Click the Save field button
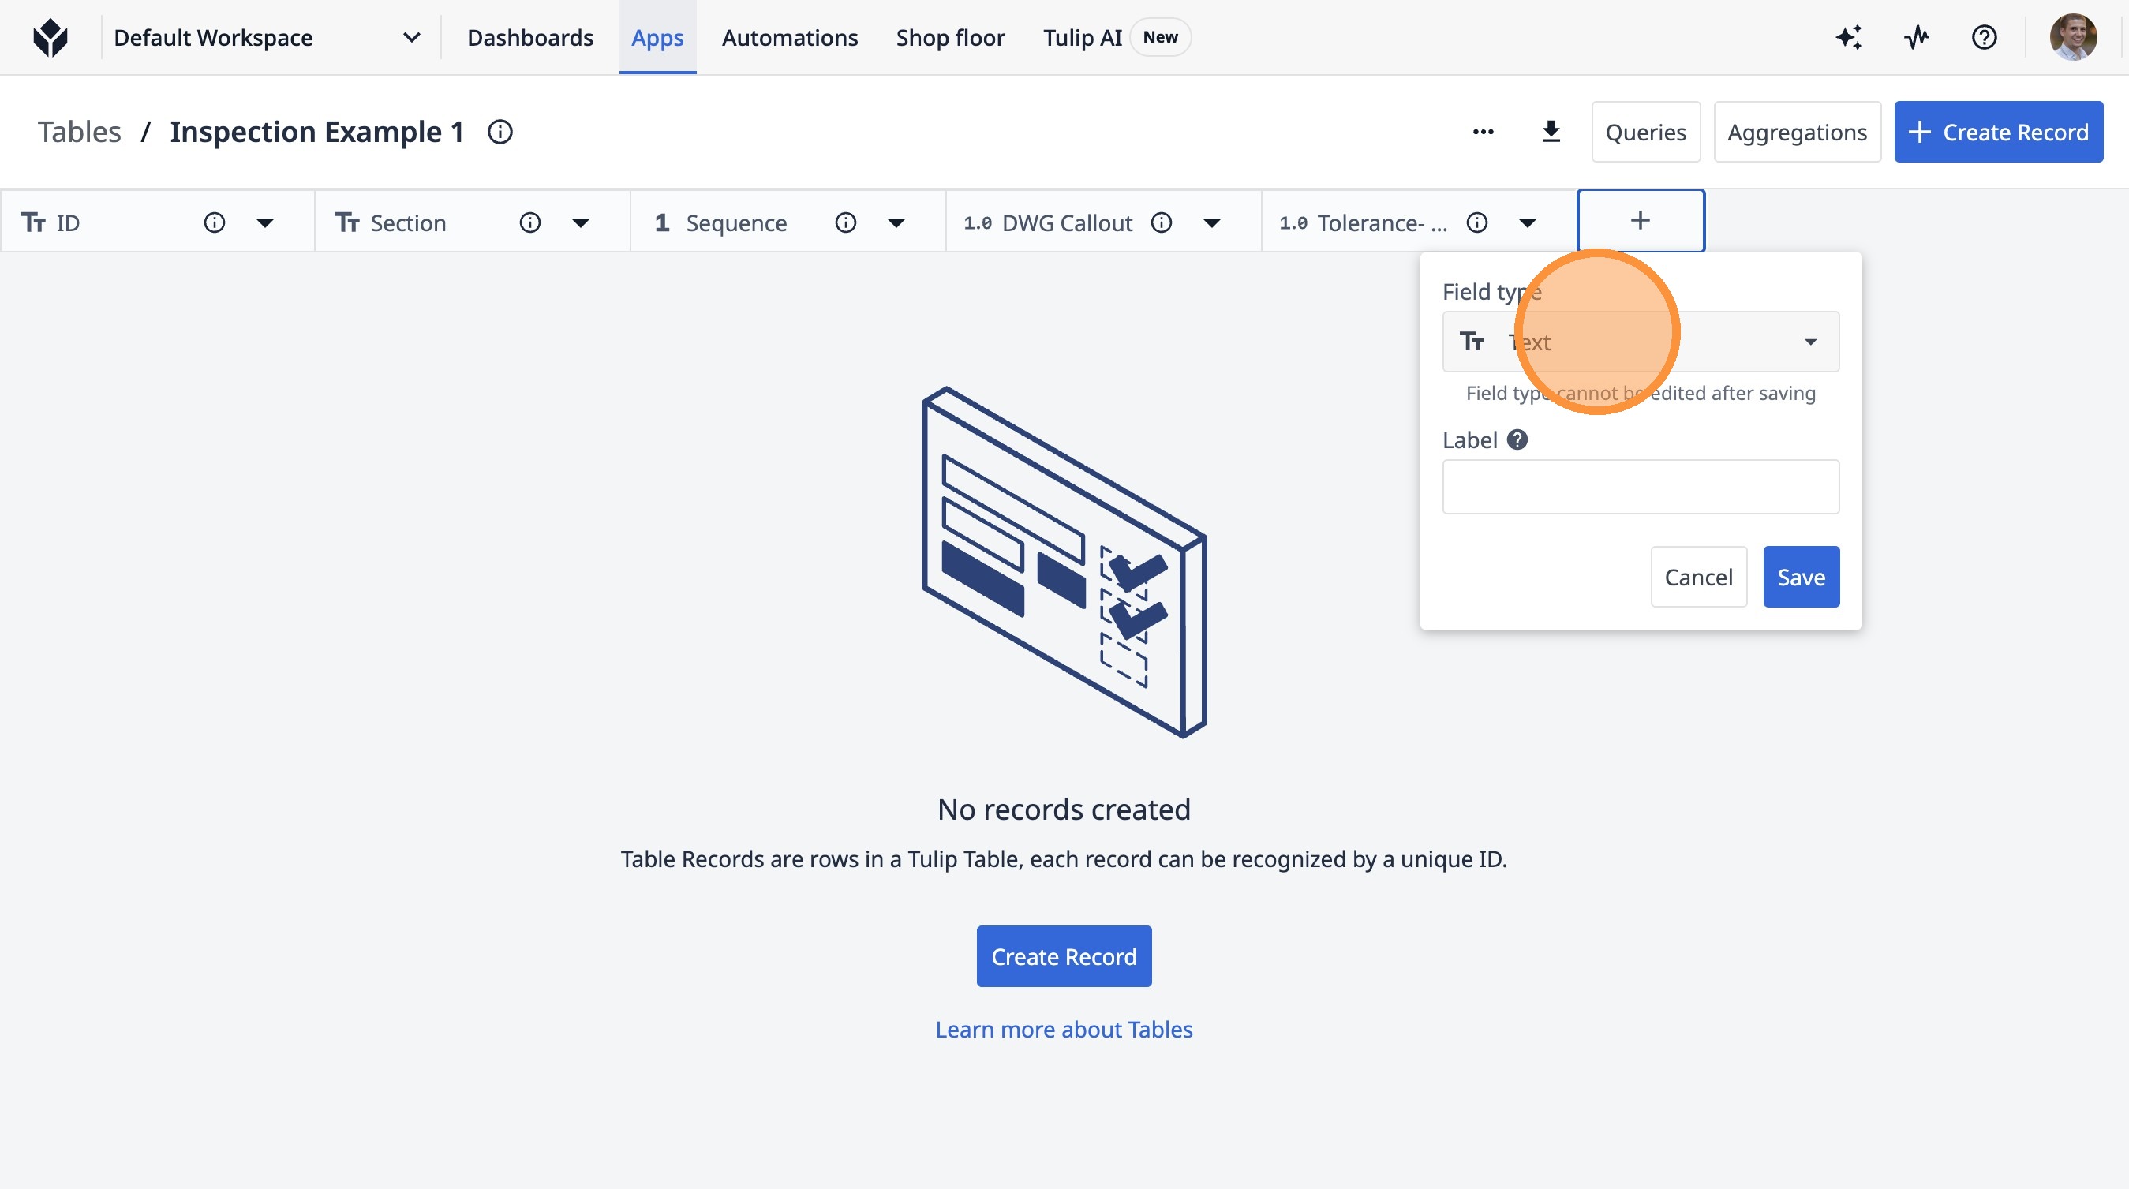The width and height of the screenshot is (2129, 1189). [x=1800, y=577]
